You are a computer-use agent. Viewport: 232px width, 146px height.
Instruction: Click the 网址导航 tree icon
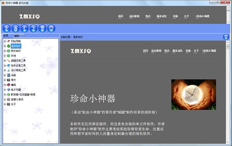click(x=9, y=41)
